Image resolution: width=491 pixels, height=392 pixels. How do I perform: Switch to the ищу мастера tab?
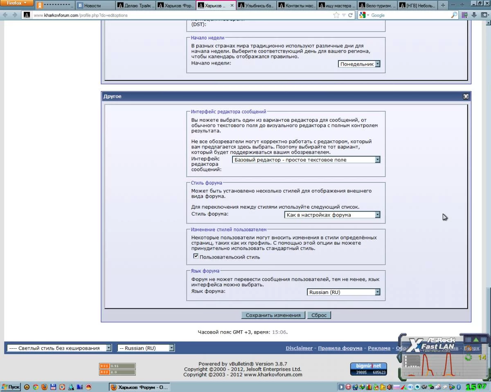336,6
